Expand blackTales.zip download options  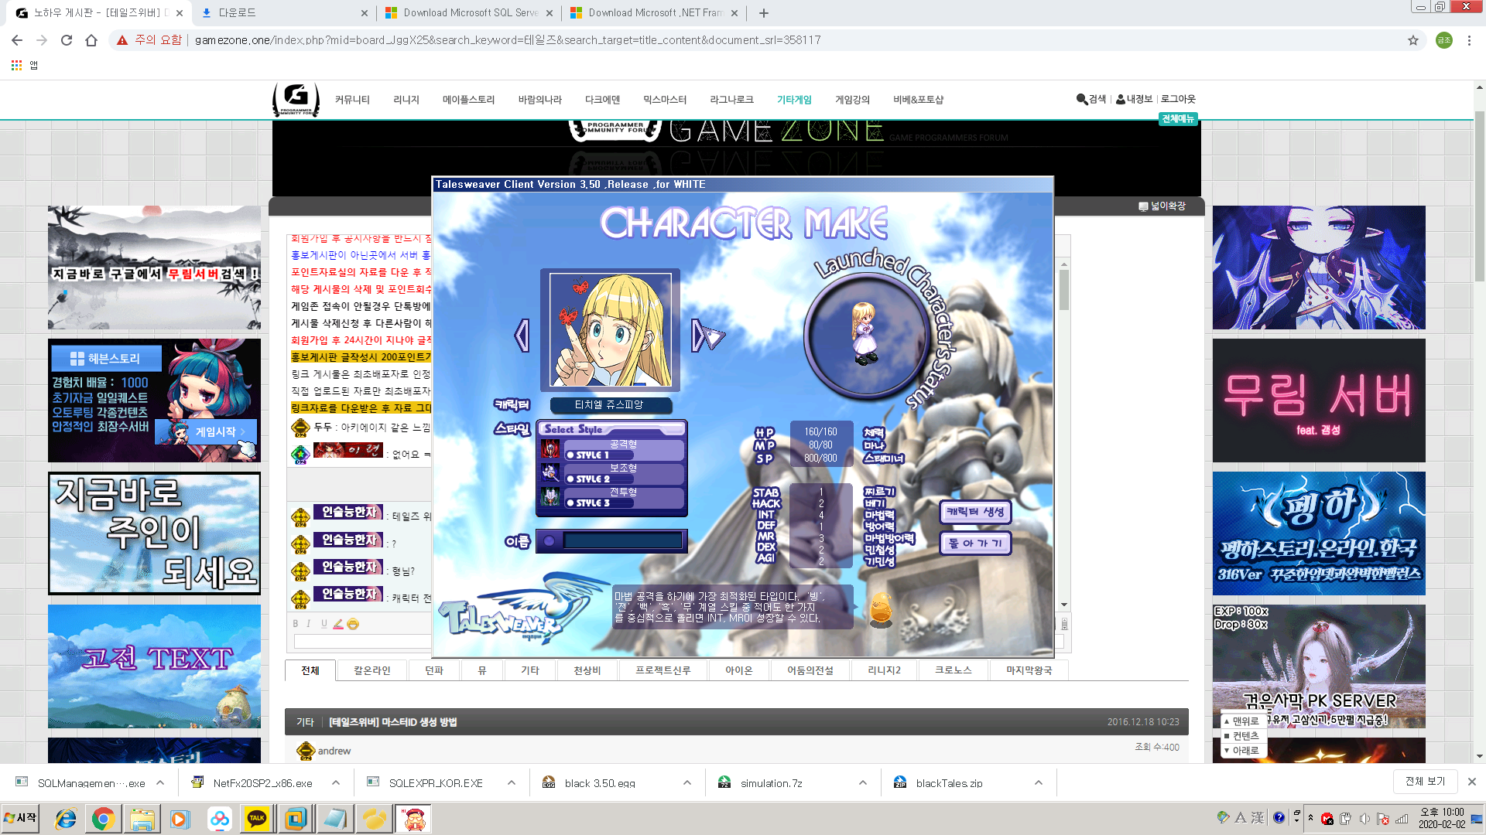pyautogui.click(x=1039, y=783)
